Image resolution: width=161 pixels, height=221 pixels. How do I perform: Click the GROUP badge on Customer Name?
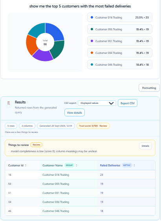click(x=69, y=165)
